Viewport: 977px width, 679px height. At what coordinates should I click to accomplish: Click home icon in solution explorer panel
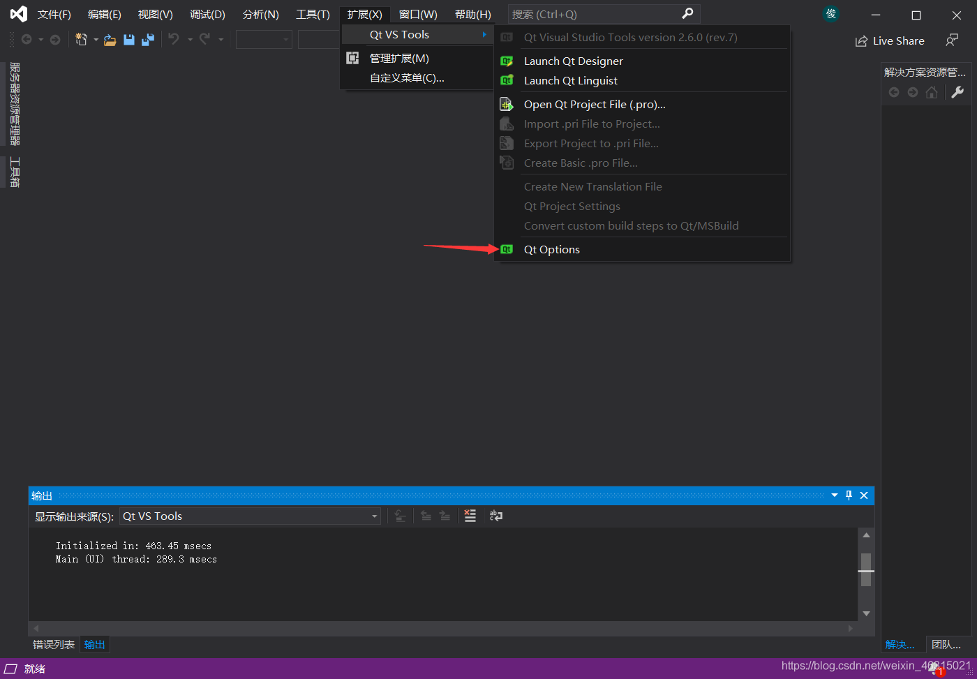pyautogui.click(x=932, y=92)
